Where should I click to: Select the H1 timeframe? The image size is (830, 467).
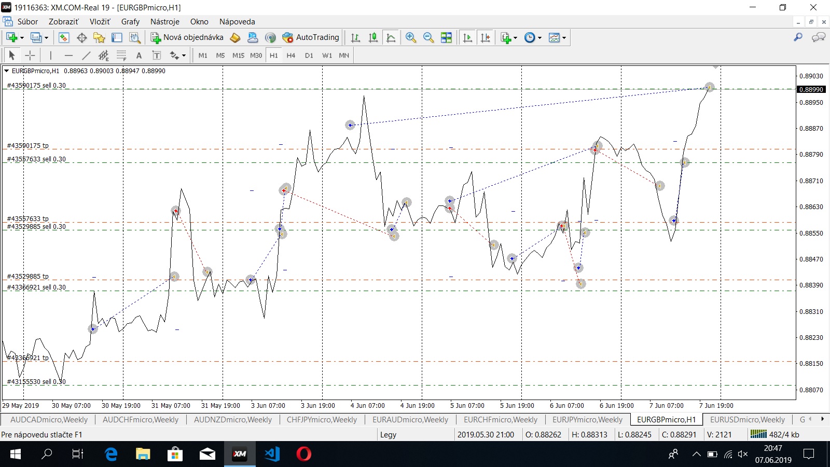coord(274,55)
